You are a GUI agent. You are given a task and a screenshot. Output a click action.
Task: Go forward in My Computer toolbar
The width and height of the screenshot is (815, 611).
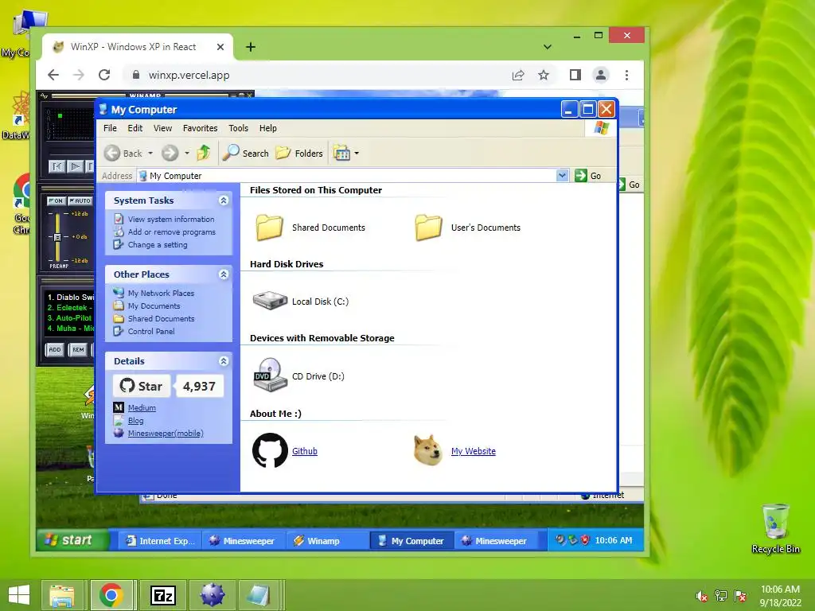(x=170, y=154)
